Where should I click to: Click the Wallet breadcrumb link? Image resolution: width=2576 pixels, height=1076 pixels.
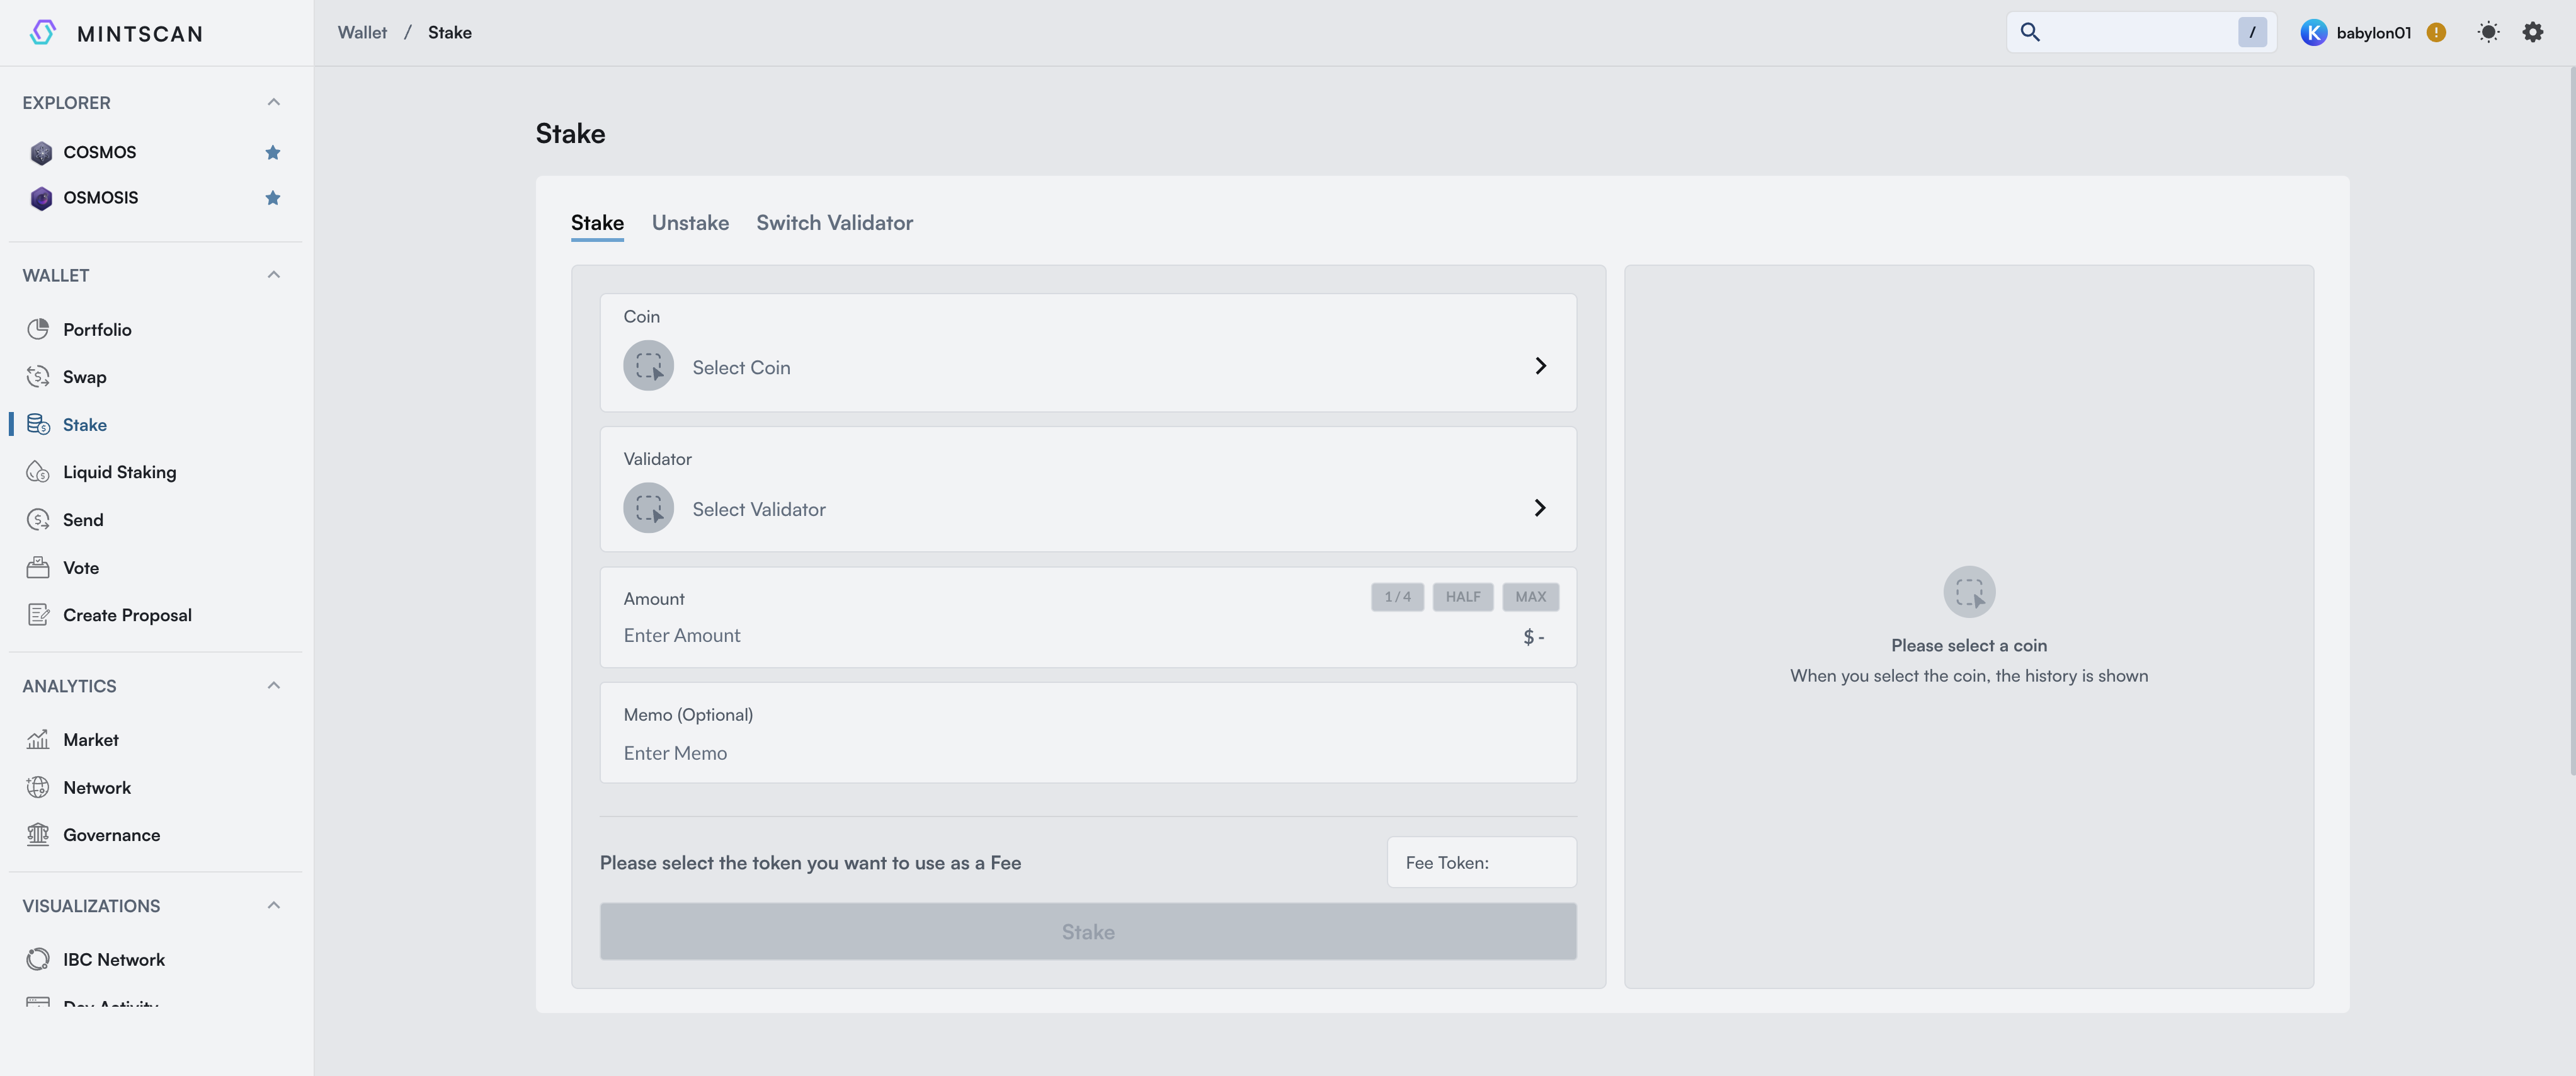(361, 32)
